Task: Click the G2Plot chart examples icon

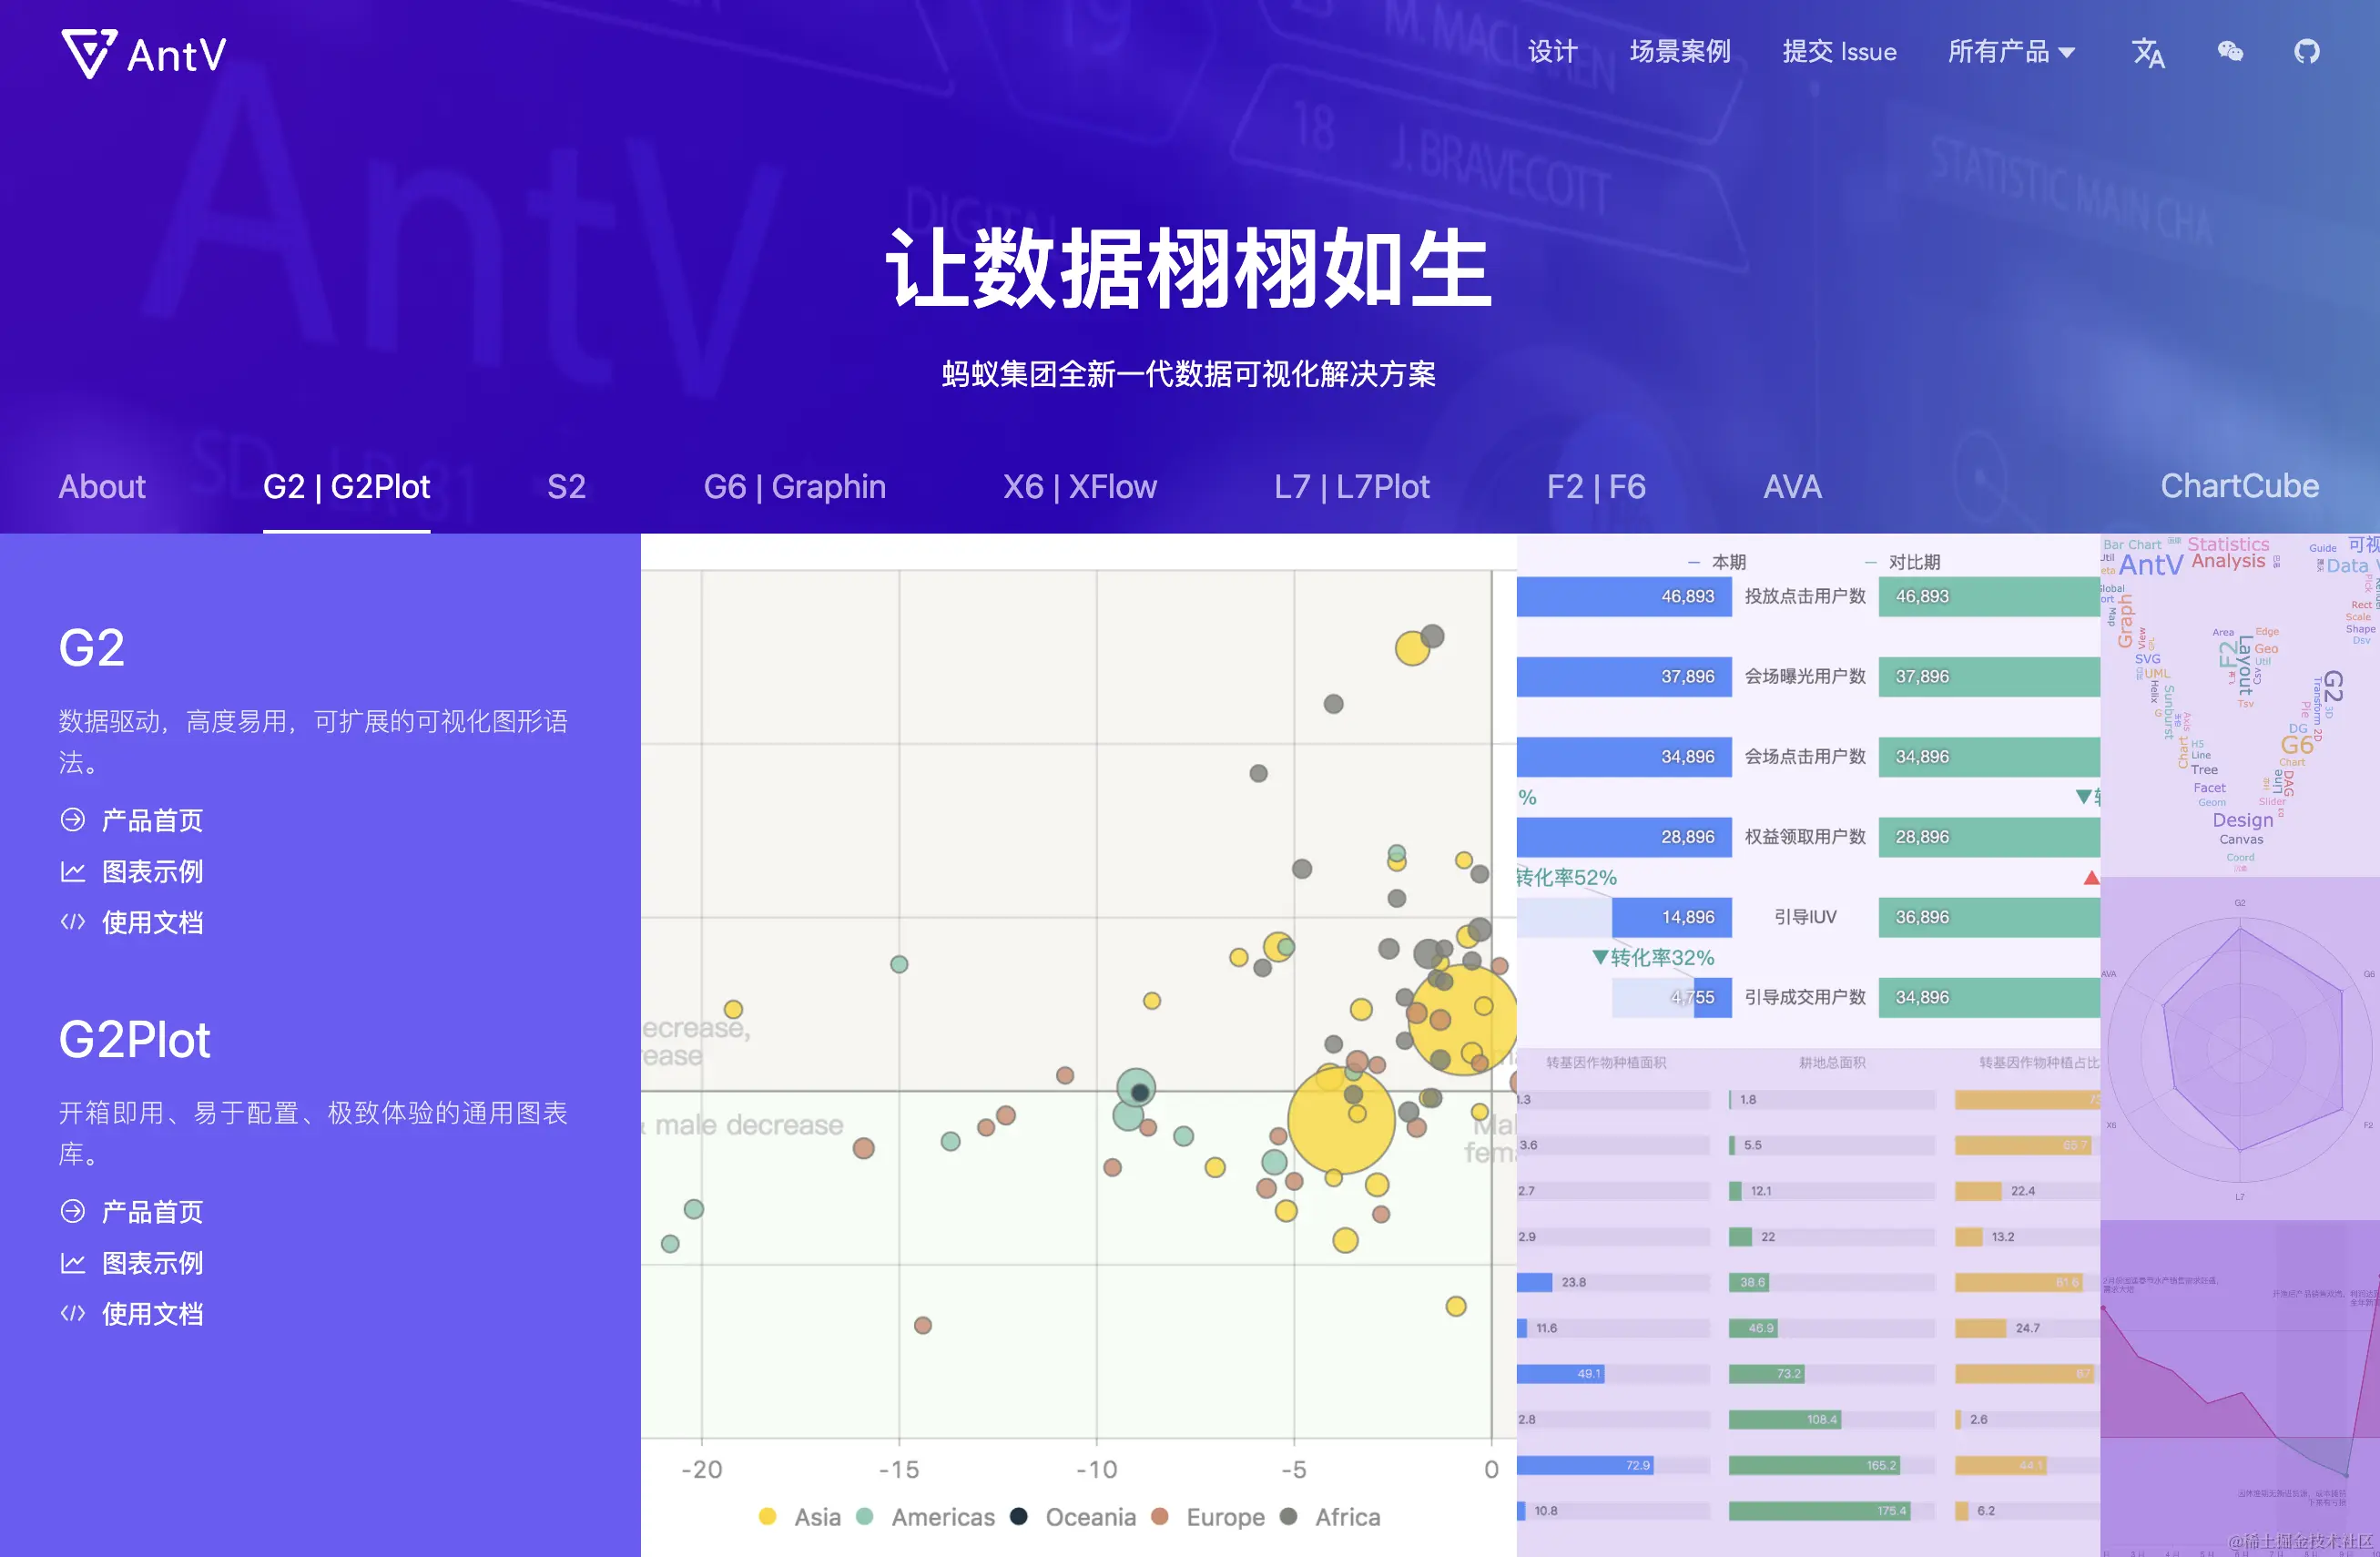Action: pyautogui.click(x=73, y=1263)
